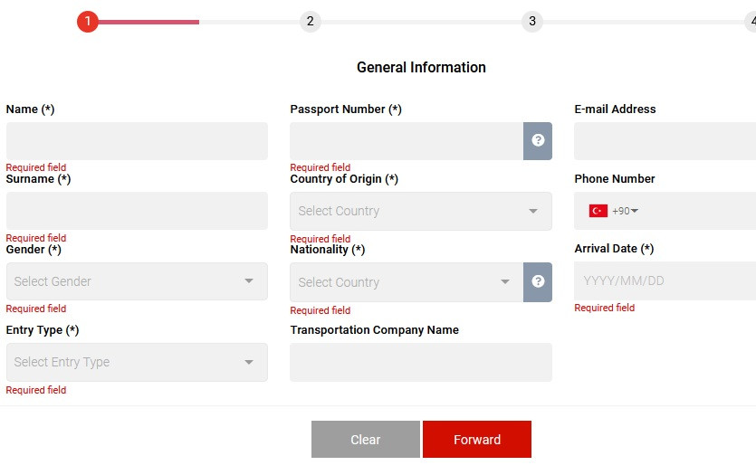
Task: Click the Arrival Date YYYY/MM/DD field
Action: coord(665,280)
